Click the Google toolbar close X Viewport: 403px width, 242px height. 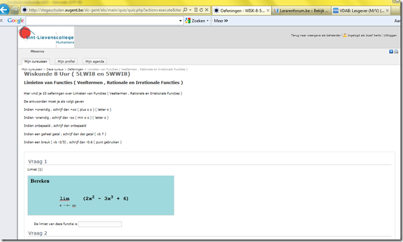click(x=1, y=21)
